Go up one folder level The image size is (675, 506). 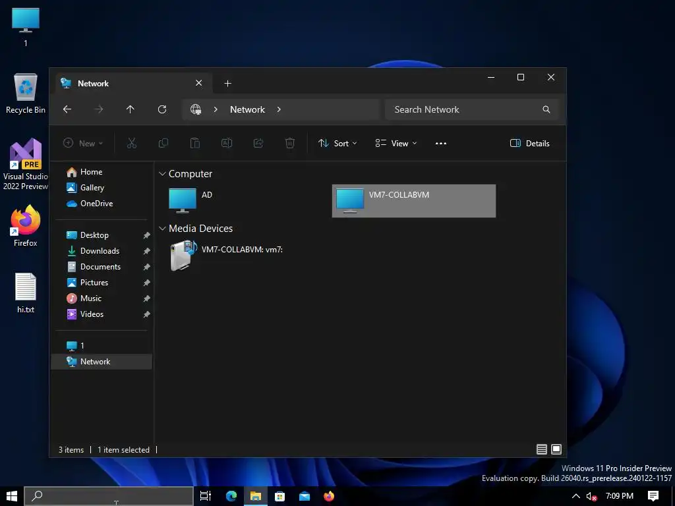click(x=130, y=109)
